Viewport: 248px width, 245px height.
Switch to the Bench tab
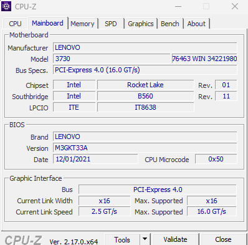click(x=170, y=24)
